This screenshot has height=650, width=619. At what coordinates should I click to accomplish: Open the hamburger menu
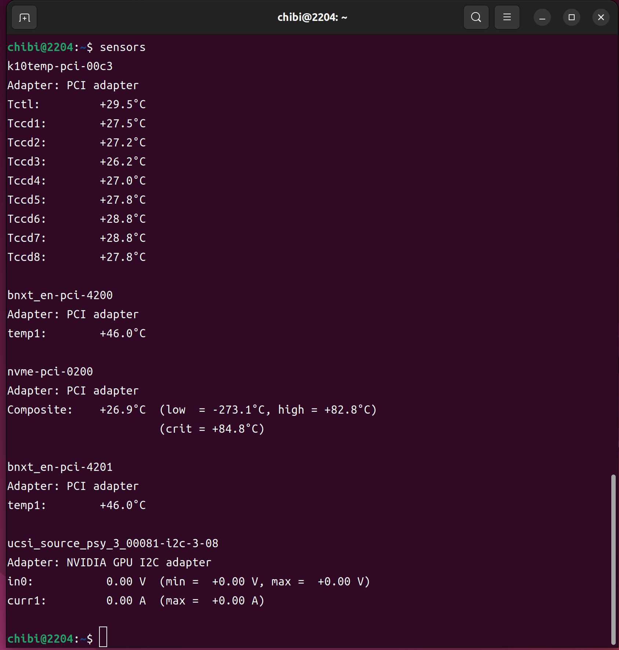click(507, 17)
